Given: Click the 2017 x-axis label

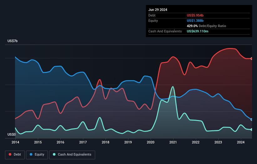Looking at the screenshot, I should (x=83, y=142).
